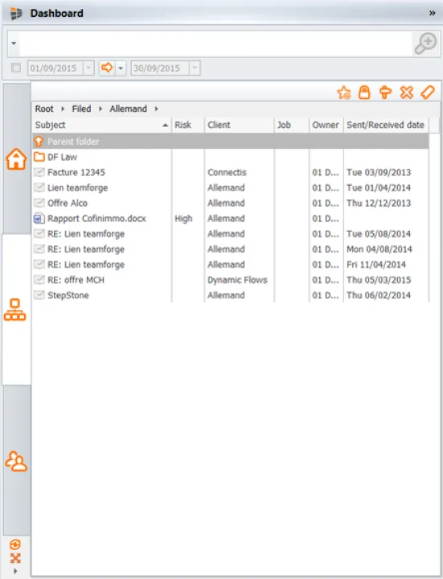Click the magnifier search button
Screen dimensions: 443x579
tap(425, 43)
